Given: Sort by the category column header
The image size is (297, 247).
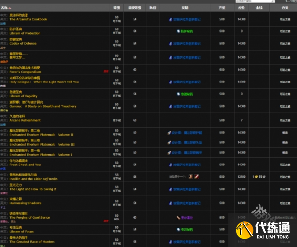Looking at the screenshot, I should (x=285, y=8).
